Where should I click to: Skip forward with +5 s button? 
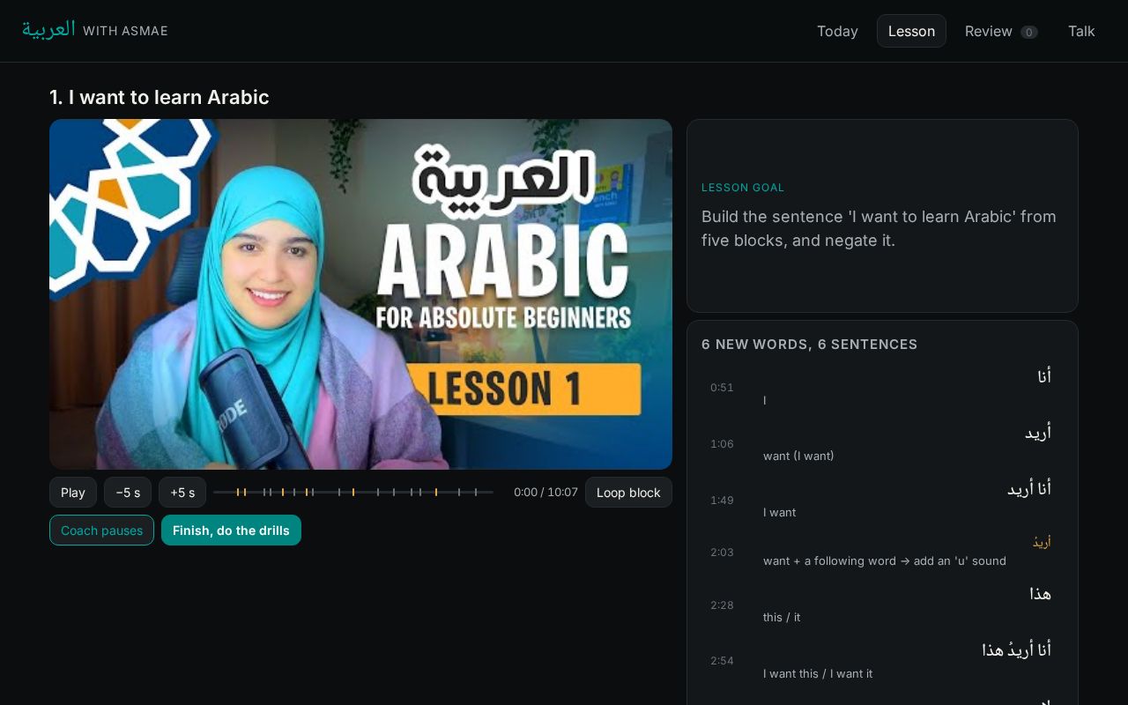pos(182,493)
